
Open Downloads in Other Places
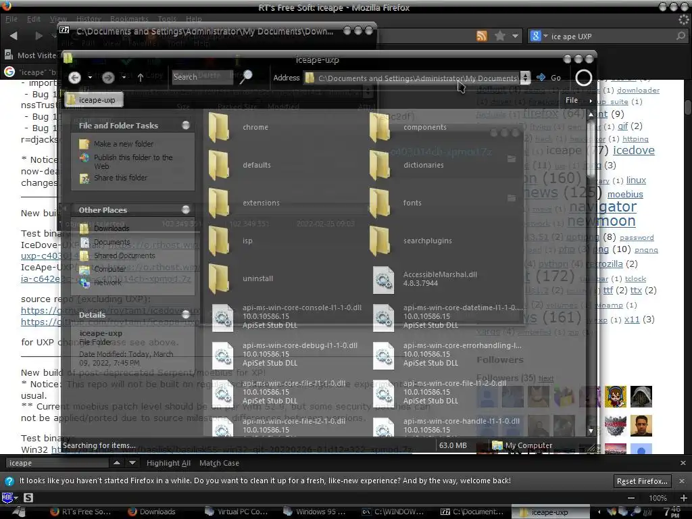112,228
